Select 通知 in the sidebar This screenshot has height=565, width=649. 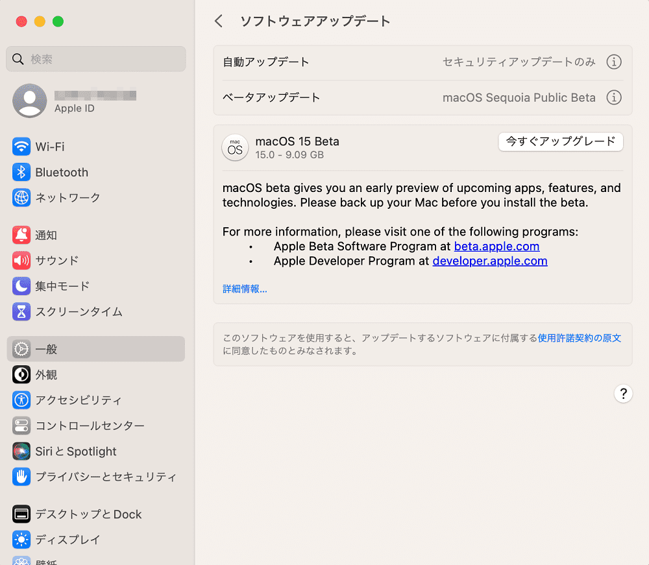96,235
